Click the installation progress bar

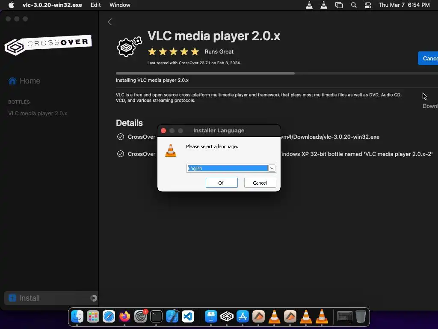point(277,73)
